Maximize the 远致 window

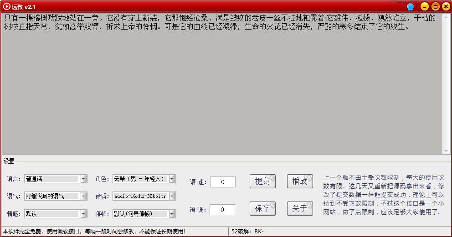pos(435,6)
